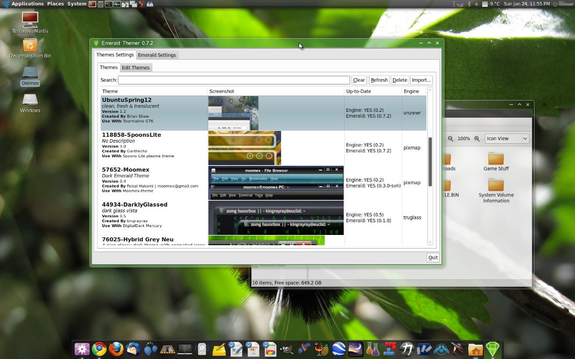Open TerranovaMartis computer desktop icon
Image resolution: width=575 pixels, height=359 pixels.
30,22
